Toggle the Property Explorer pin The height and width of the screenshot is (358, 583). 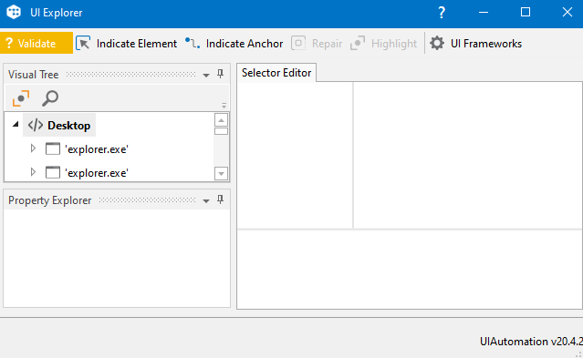(221, 199)
